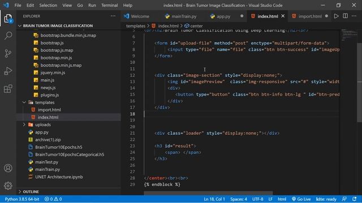Switch to the app.py tab
This screenshot has height=203, width=362.
223,16
